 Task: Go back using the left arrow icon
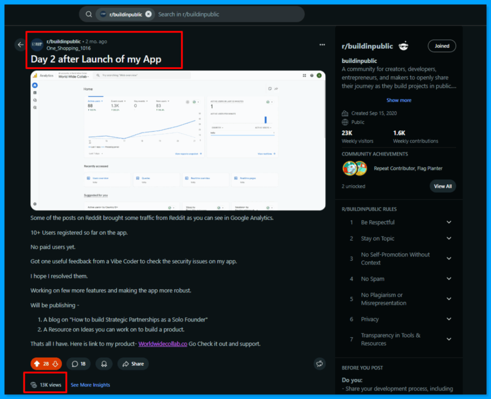tap(21, 45)
